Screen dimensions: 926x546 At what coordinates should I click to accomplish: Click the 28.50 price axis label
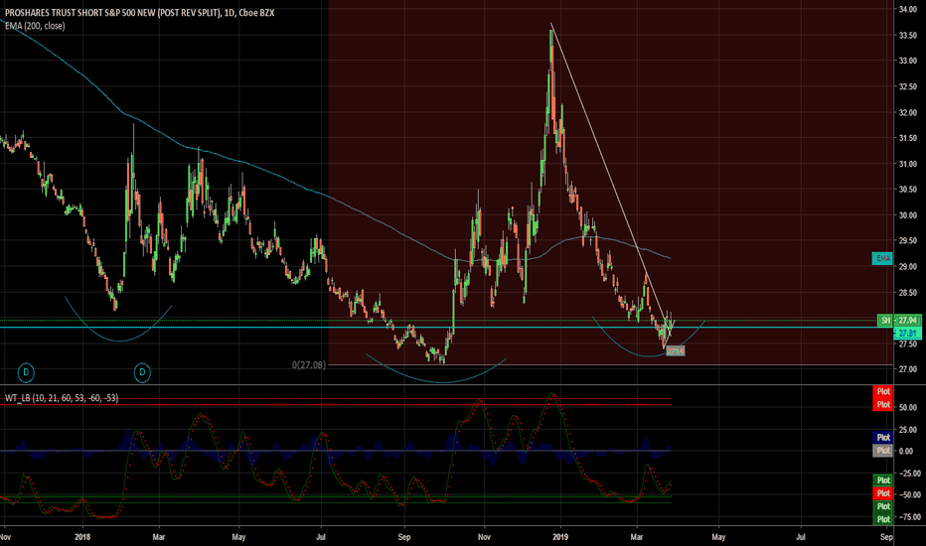point(908,292)
